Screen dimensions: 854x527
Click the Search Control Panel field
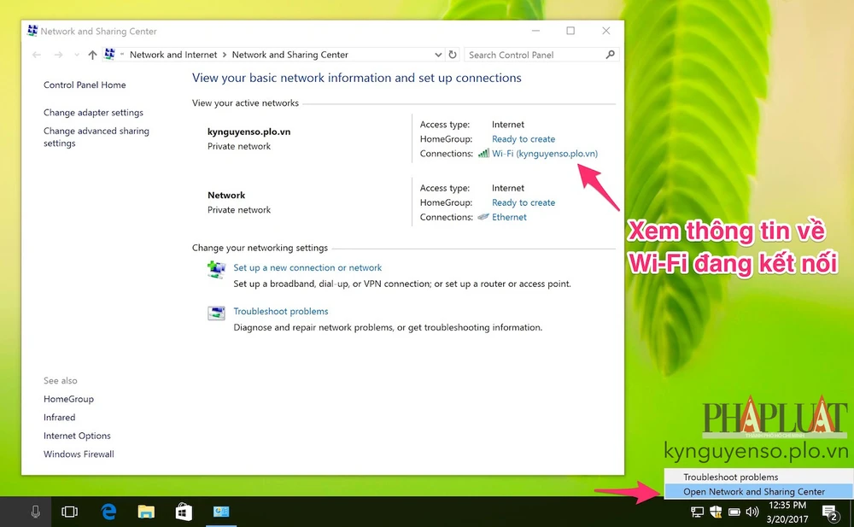click(534, 55)
